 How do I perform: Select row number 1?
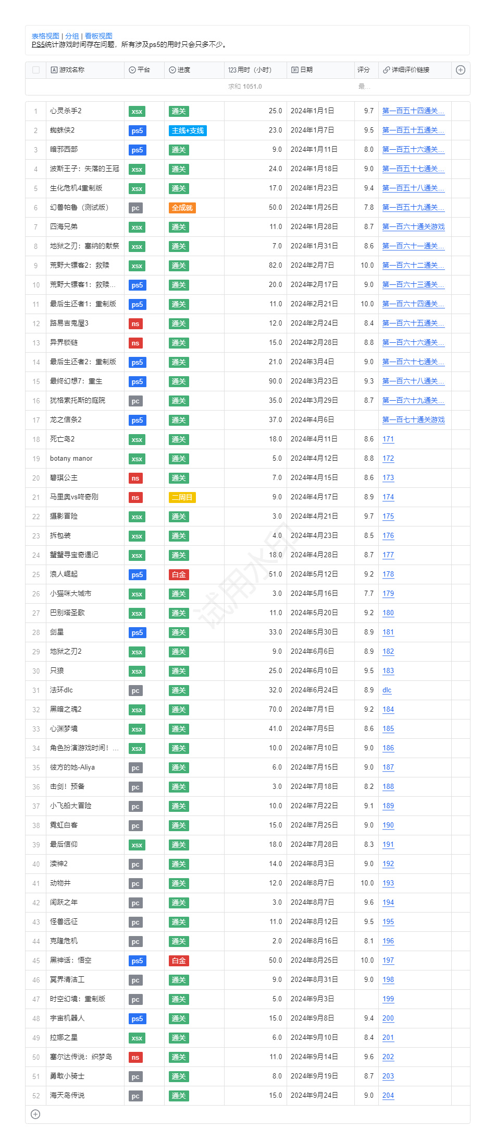click(36, 111)
